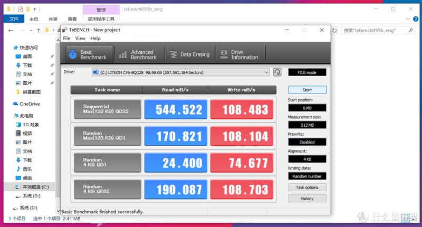Click the Read mB/s column header
422x227 pixels.
pyautogui.click(x=175, y=90)
